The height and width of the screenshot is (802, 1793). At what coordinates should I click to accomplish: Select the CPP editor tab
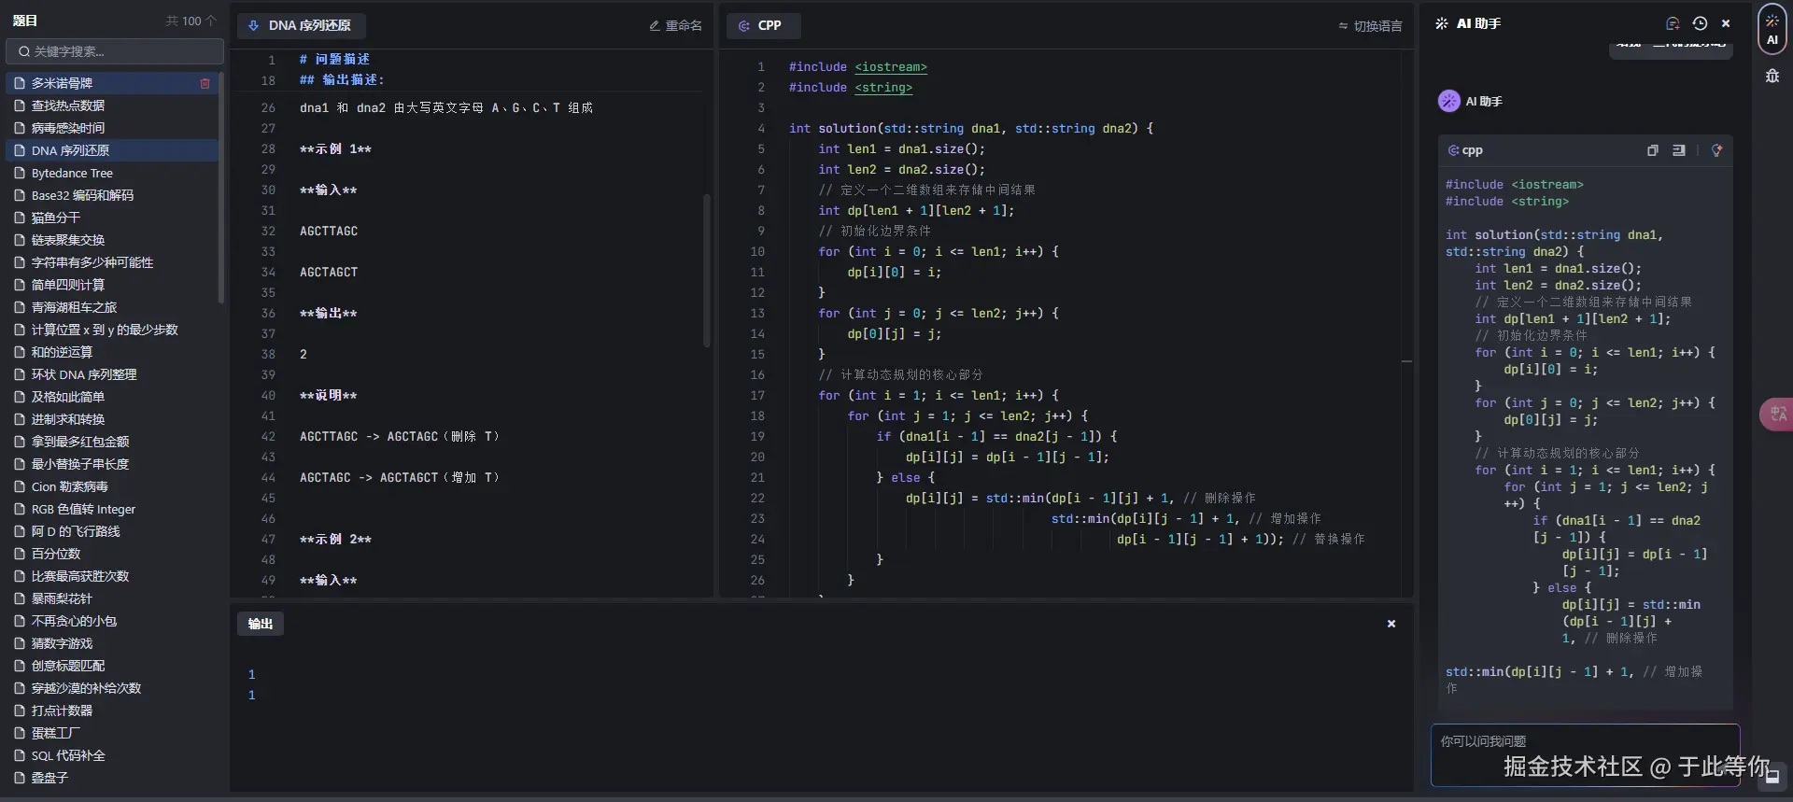[764, 26]
